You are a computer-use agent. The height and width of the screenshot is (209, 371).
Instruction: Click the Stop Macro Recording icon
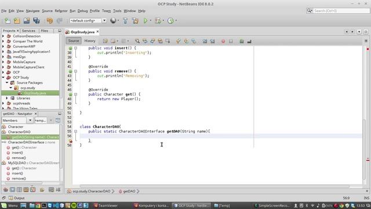(231, 41)
